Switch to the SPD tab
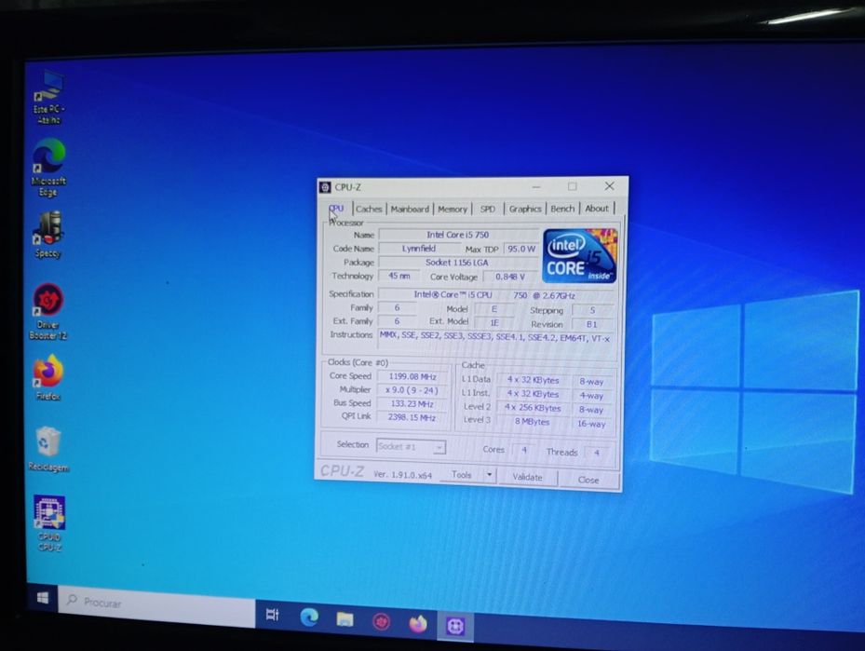This screenshot has width=865, height=651. point(488,210)
